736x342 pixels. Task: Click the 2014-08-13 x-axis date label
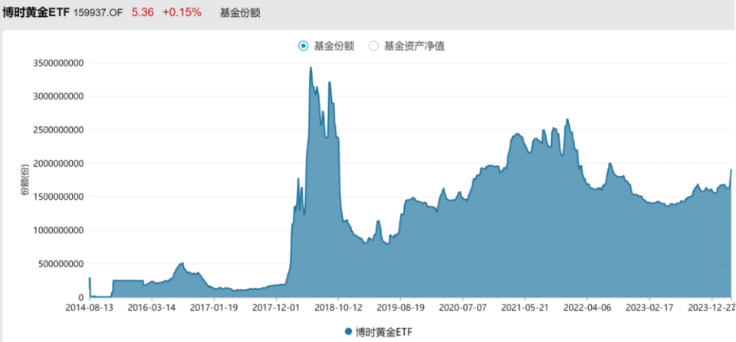tap(90, 309)
